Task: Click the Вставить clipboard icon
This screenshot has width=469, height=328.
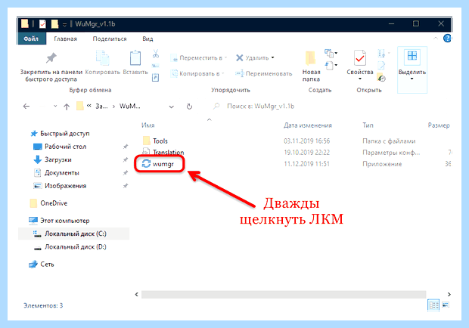Action: click(135, 57)
